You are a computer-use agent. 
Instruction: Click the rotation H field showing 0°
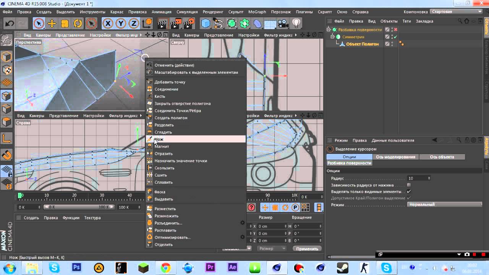(307, 226)
